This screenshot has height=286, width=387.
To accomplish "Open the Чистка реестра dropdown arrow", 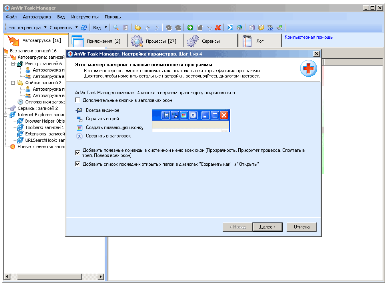I will coord(45,28).
